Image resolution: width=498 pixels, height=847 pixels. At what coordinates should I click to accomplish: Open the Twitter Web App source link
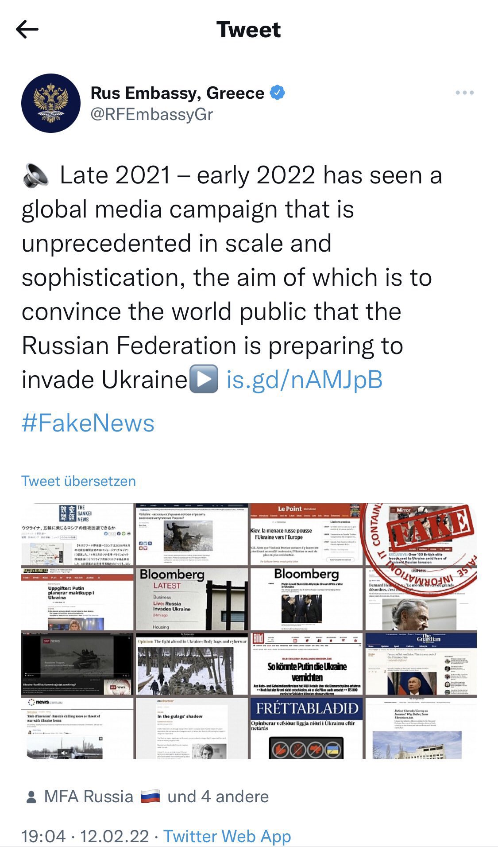coord(228,836)
